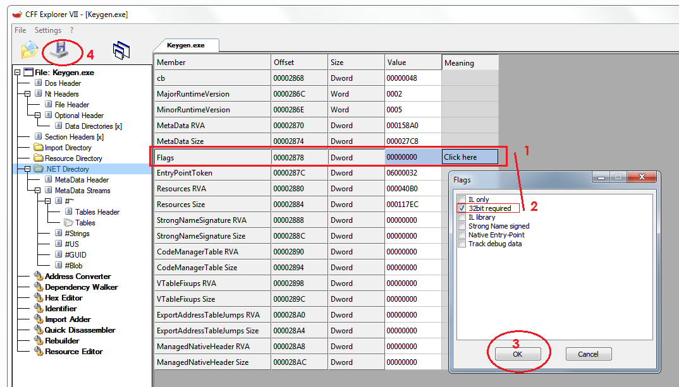
Task: Open the Nt Headers node
Action: (62, 94)
